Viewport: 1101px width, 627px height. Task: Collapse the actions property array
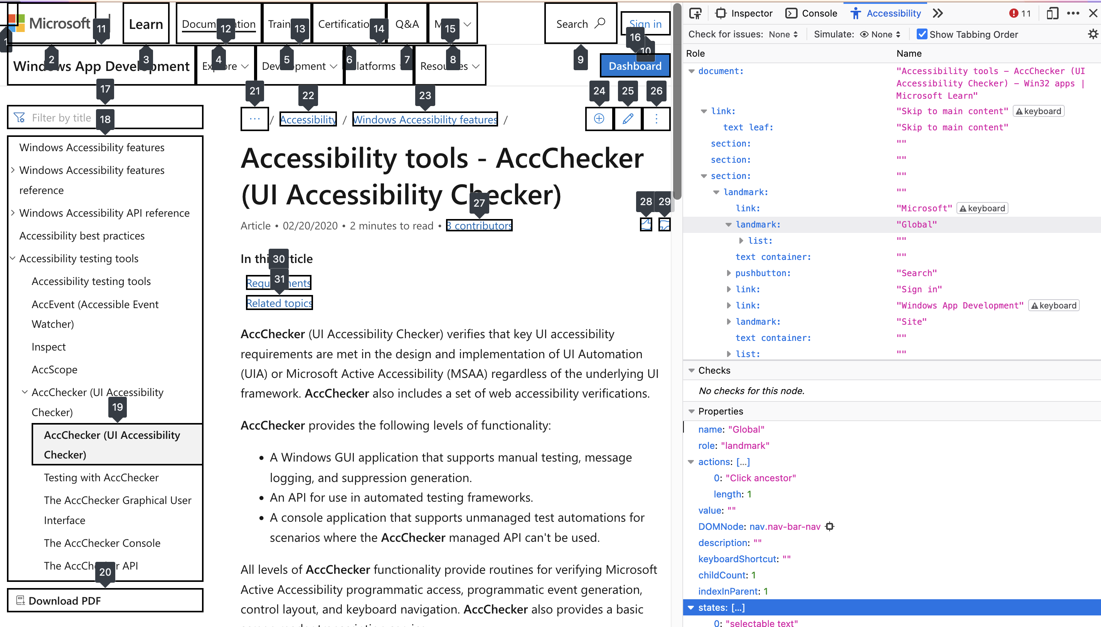pos(691,462)
